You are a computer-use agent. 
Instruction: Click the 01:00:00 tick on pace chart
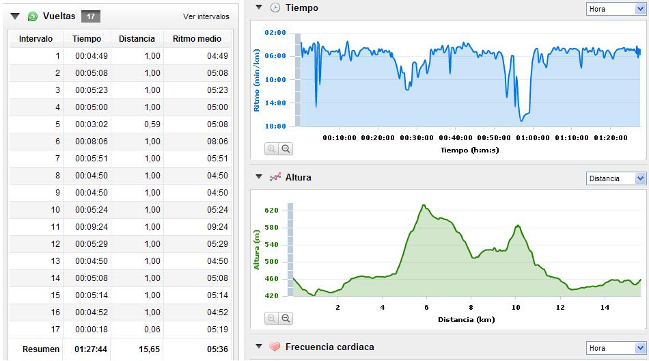[x=533, y=137]
